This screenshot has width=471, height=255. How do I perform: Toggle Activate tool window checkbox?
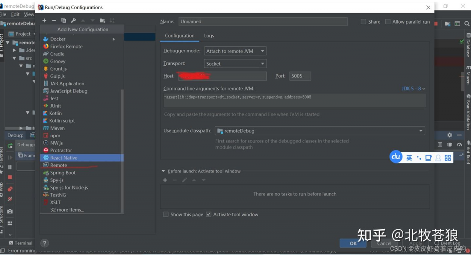[x=209, y=214]
